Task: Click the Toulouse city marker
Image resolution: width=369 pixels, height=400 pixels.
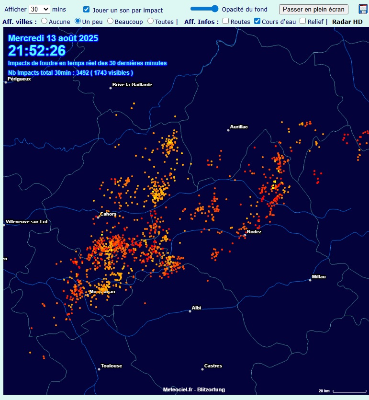Action: pos(99,369)
